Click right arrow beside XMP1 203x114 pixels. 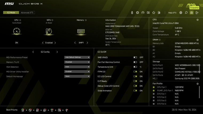(87, 43)
